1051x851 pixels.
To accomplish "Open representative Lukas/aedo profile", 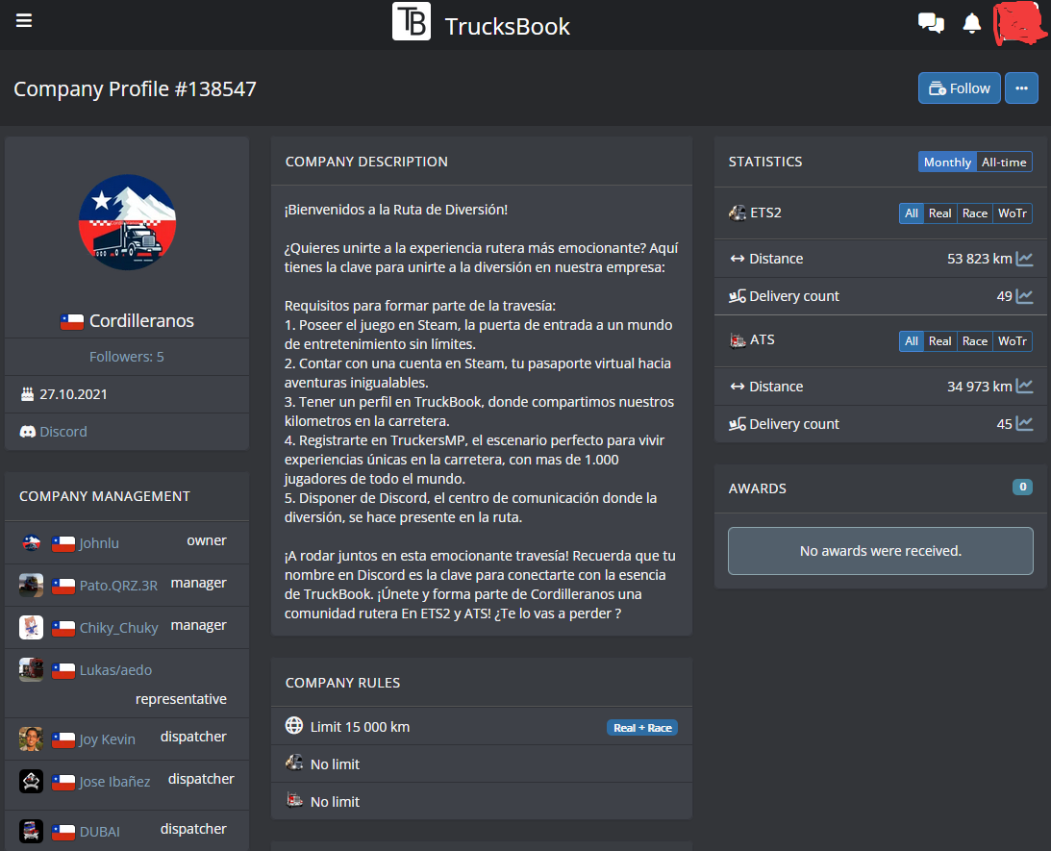I will [115, 669].
